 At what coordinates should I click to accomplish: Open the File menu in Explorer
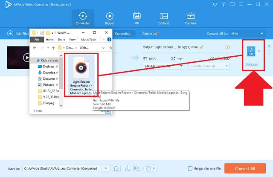click(37, 40)
